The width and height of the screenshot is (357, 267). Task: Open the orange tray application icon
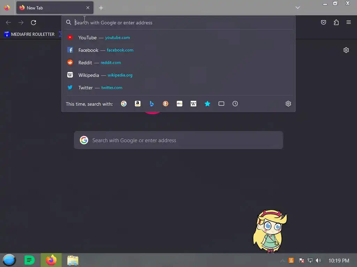click(291, 260)
